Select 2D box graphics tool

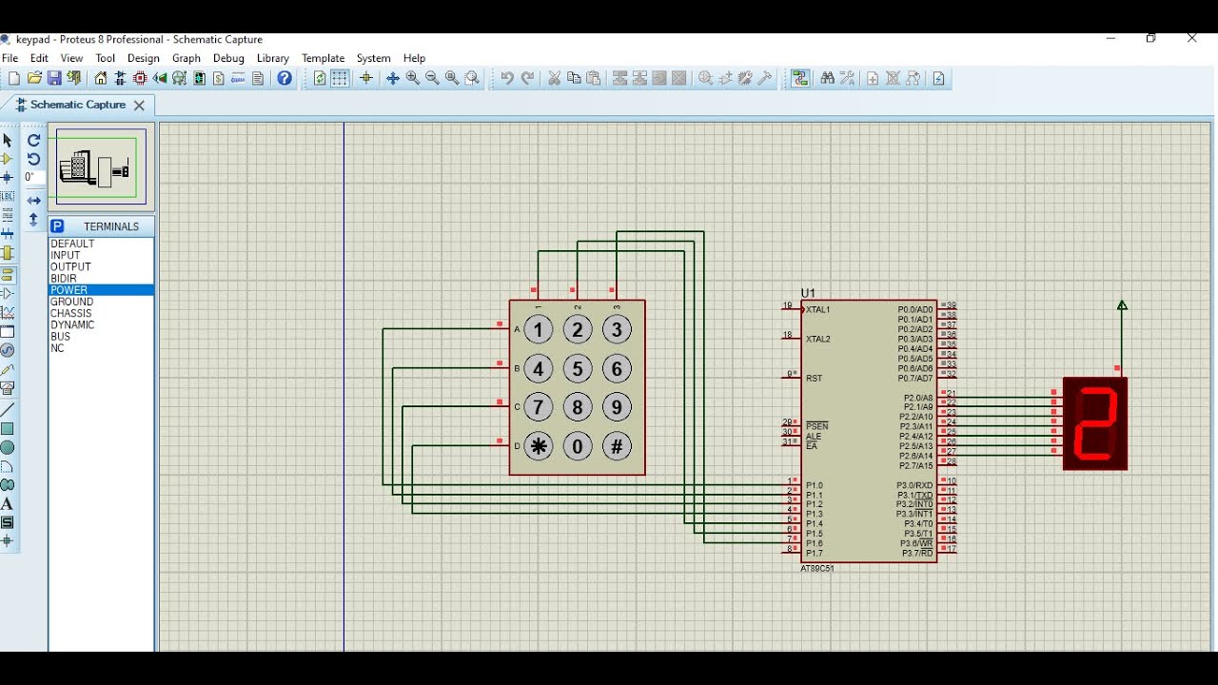[8, 429]
